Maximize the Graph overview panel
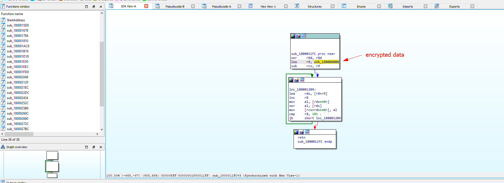The height and width of the screenshot is (183, 504). [x=87, y=147]
